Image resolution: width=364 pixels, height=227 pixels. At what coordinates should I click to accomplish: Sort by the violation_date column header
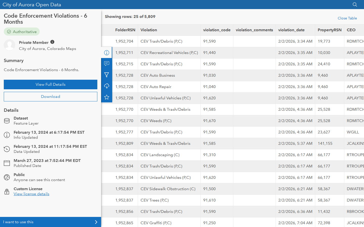click(291, 30)
